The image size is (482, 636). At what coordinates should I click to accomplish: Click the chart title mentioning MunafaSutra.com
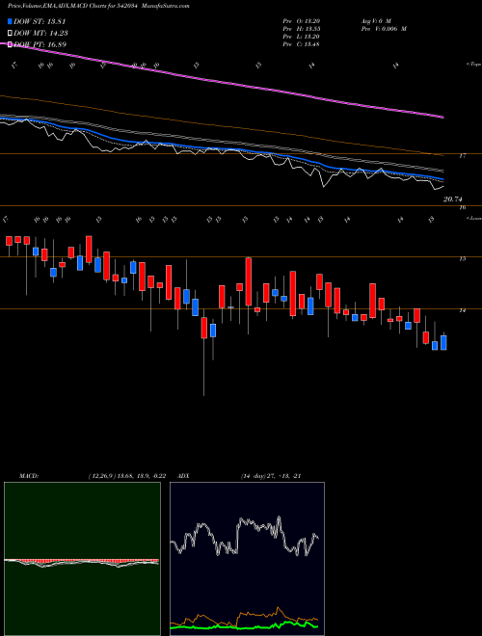pyautogui.click(x=98, y=6)
